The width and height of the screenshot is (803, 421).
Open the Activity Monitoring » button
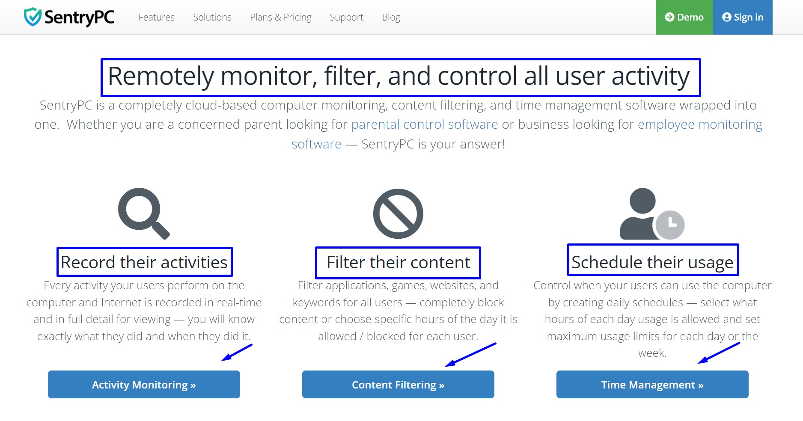(x=144, y=385)
